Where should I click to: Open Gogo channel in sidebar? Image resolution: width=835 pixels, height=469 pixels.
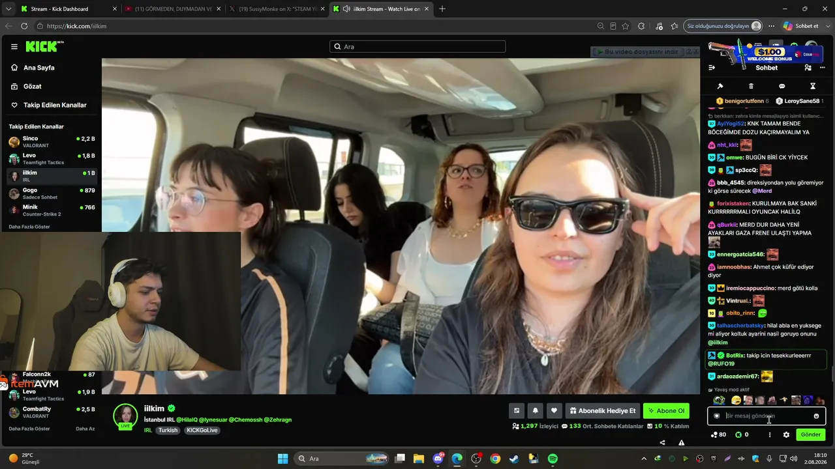(51, 193)
